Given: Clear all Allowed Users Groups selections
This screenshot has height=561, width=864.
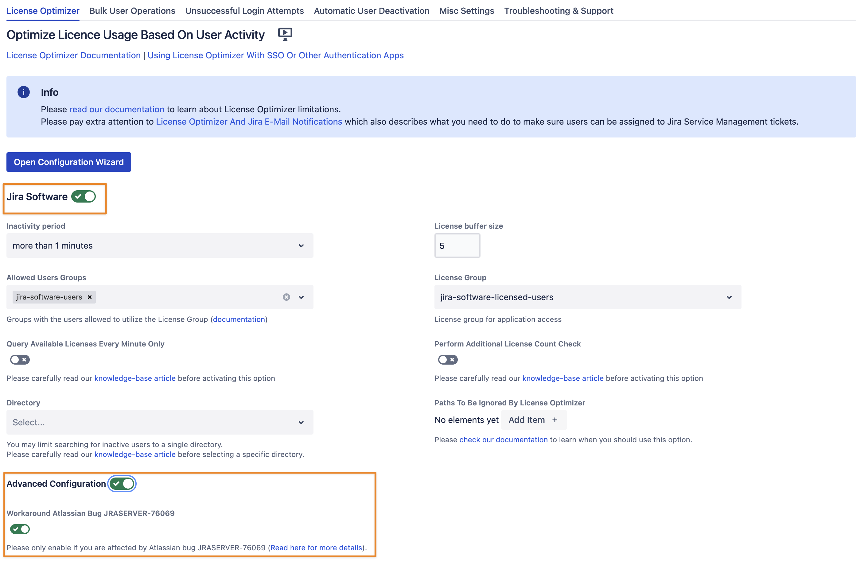Looking at the screenshot, I should point(286,297).
